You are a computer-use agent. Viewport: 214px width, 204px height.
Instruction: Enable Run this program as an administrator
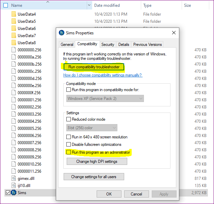pyautogui.click(x=69, y=152)
